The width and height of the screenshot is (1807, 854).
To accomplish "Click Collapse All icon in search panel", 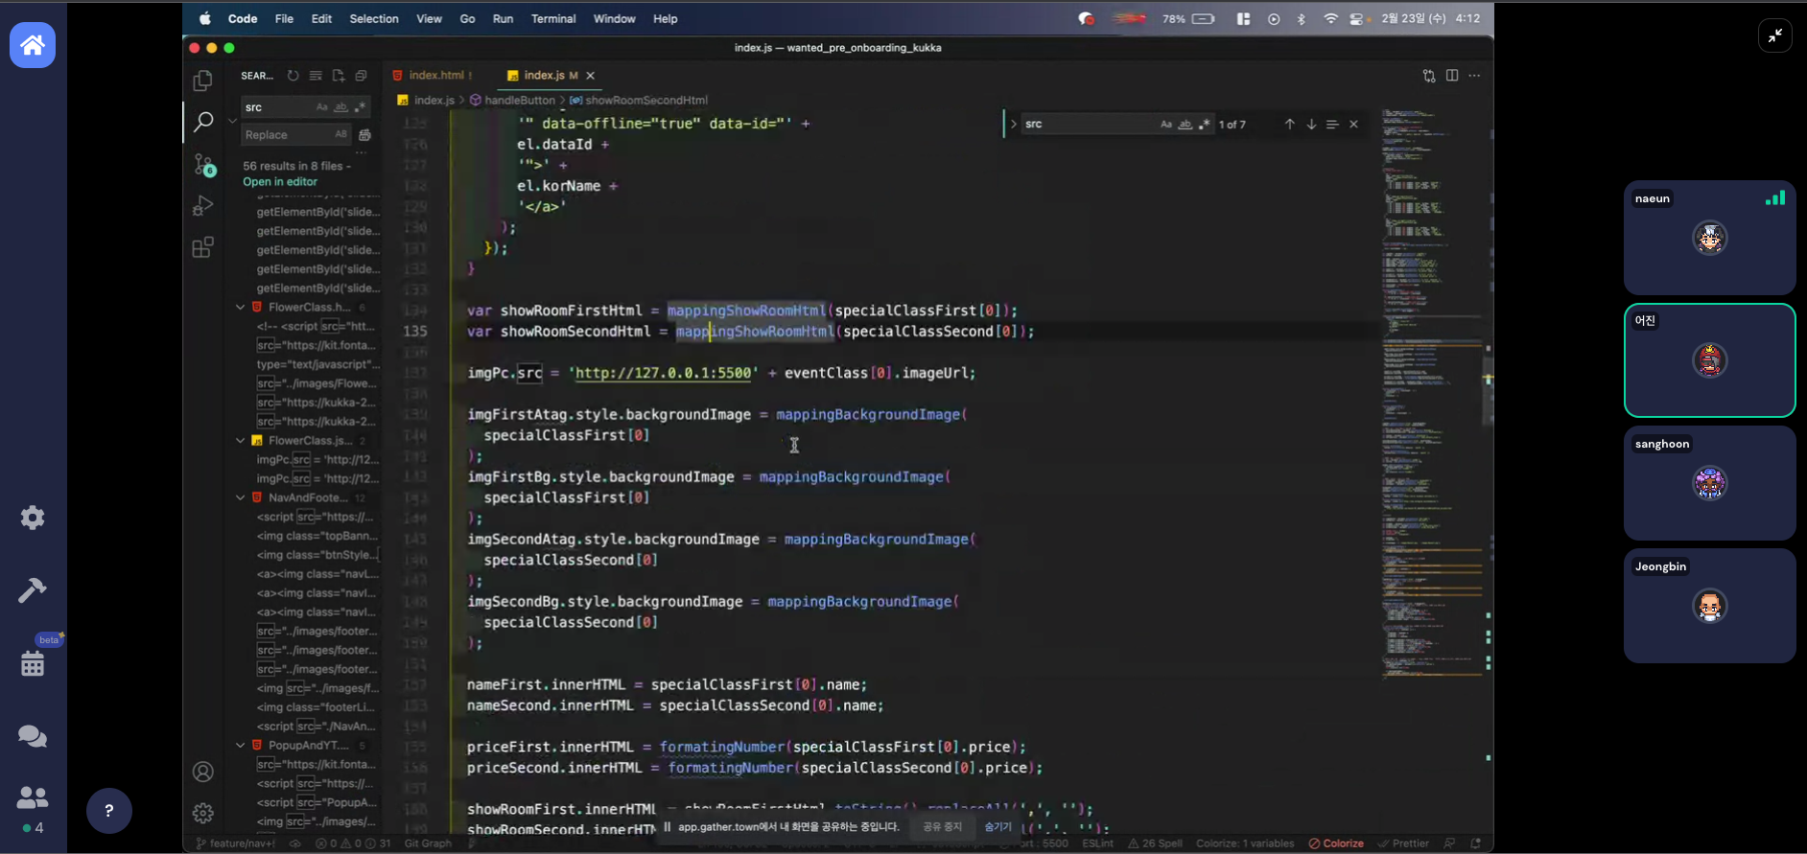I will click(x=362, y=76).
